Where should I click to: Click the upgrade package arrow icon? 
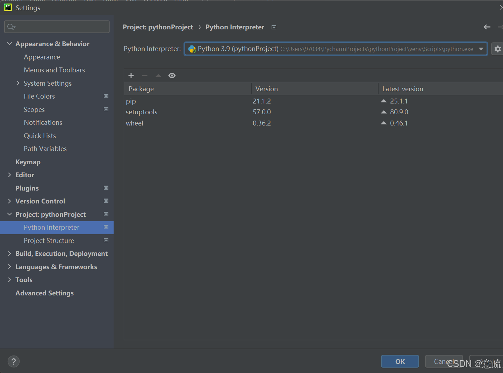point(158,76)
